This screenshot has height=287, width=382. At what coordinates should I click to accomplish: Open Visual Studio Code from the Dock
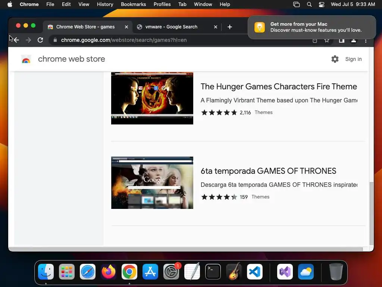click(x=255, y=272)
